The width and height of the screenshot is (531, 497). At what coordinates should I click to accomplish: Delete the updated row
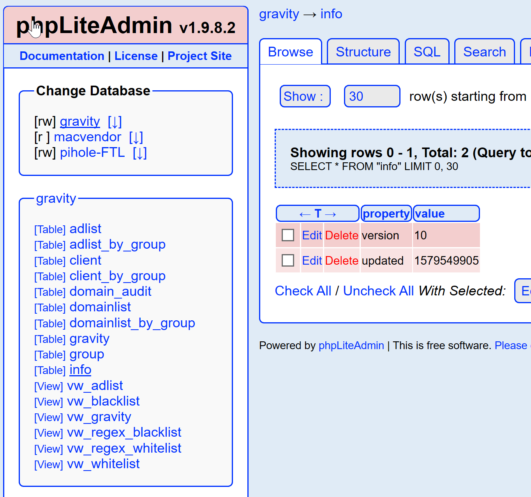[x=342, y=261]
